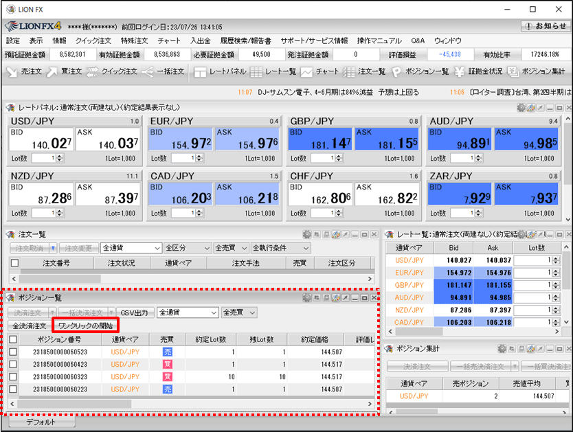Open settings gear in ポジション一覧 title bar
The width and height of the screenshot is (573, 432).
point(307,297)
